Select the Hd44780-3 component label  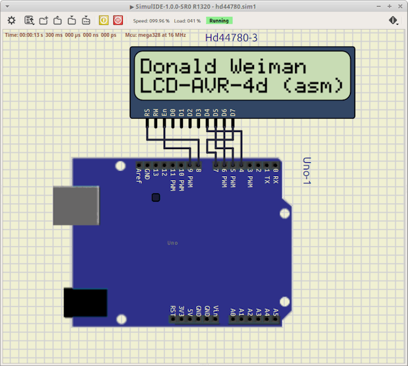(x=231, y=38)
